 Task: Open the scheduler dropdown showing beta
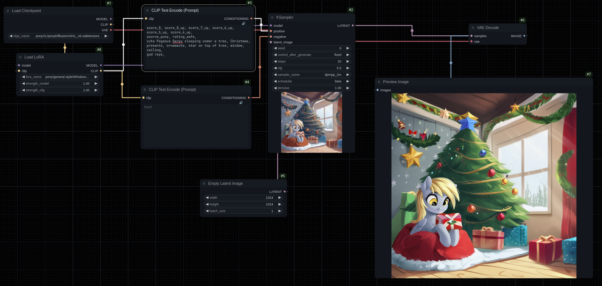[x=311, y=81]
